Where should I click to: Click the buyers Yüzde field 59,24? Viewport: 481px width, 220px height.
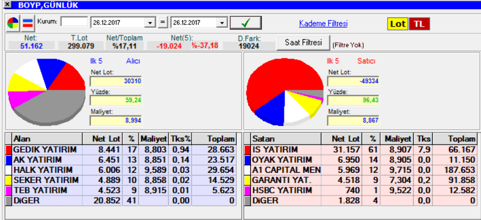click(116, 100)
